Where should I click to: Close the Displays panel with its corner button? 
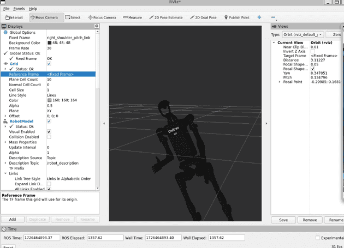97,26
